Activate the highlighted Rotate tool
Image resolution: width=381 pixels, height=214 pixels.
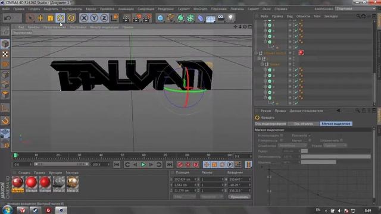[x=61, y=18]
